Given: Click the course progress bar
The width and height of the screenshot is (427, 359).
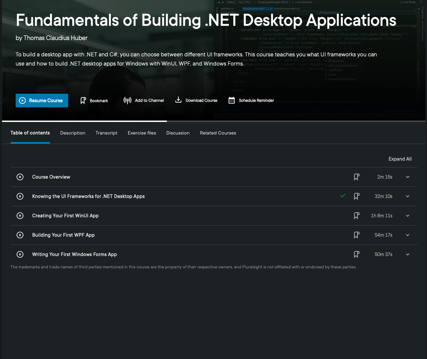Looking at the screenshot, I should 214,121.
